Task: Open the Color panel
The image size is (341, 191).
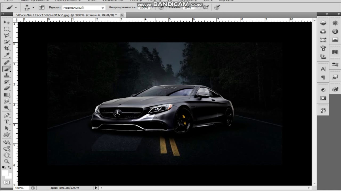Action: [x=335, y=89]
